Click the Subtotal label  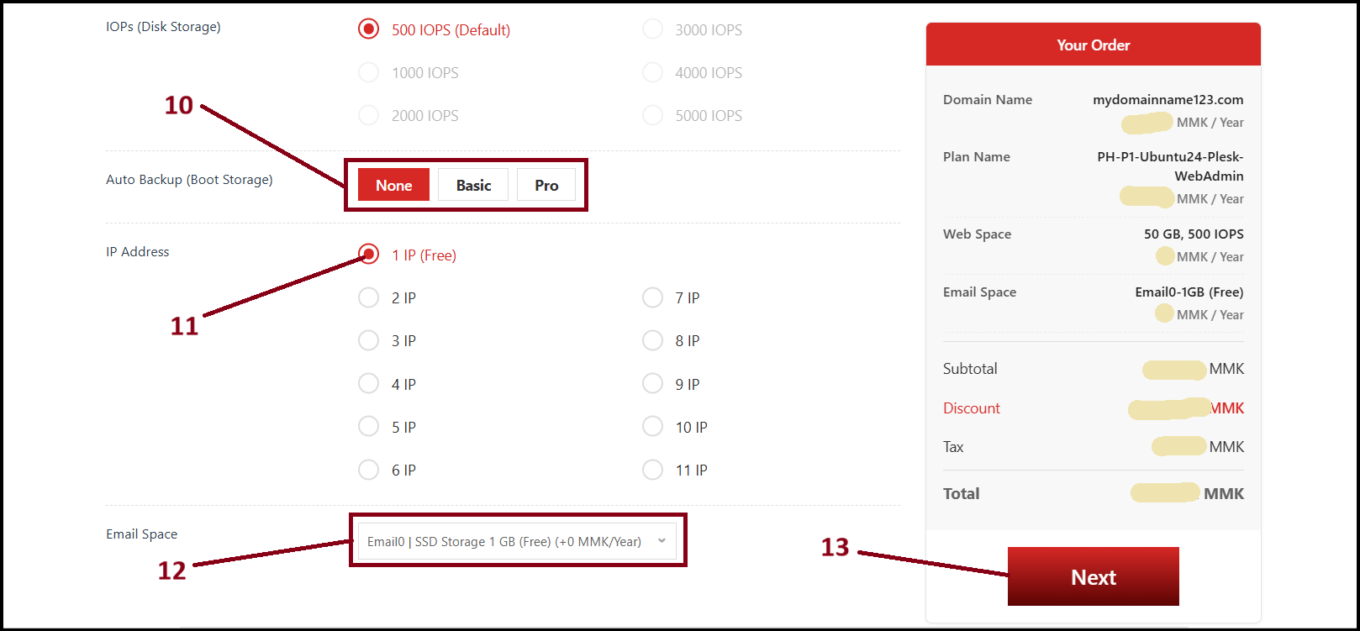pyautogui.click(x=970, y=368)
